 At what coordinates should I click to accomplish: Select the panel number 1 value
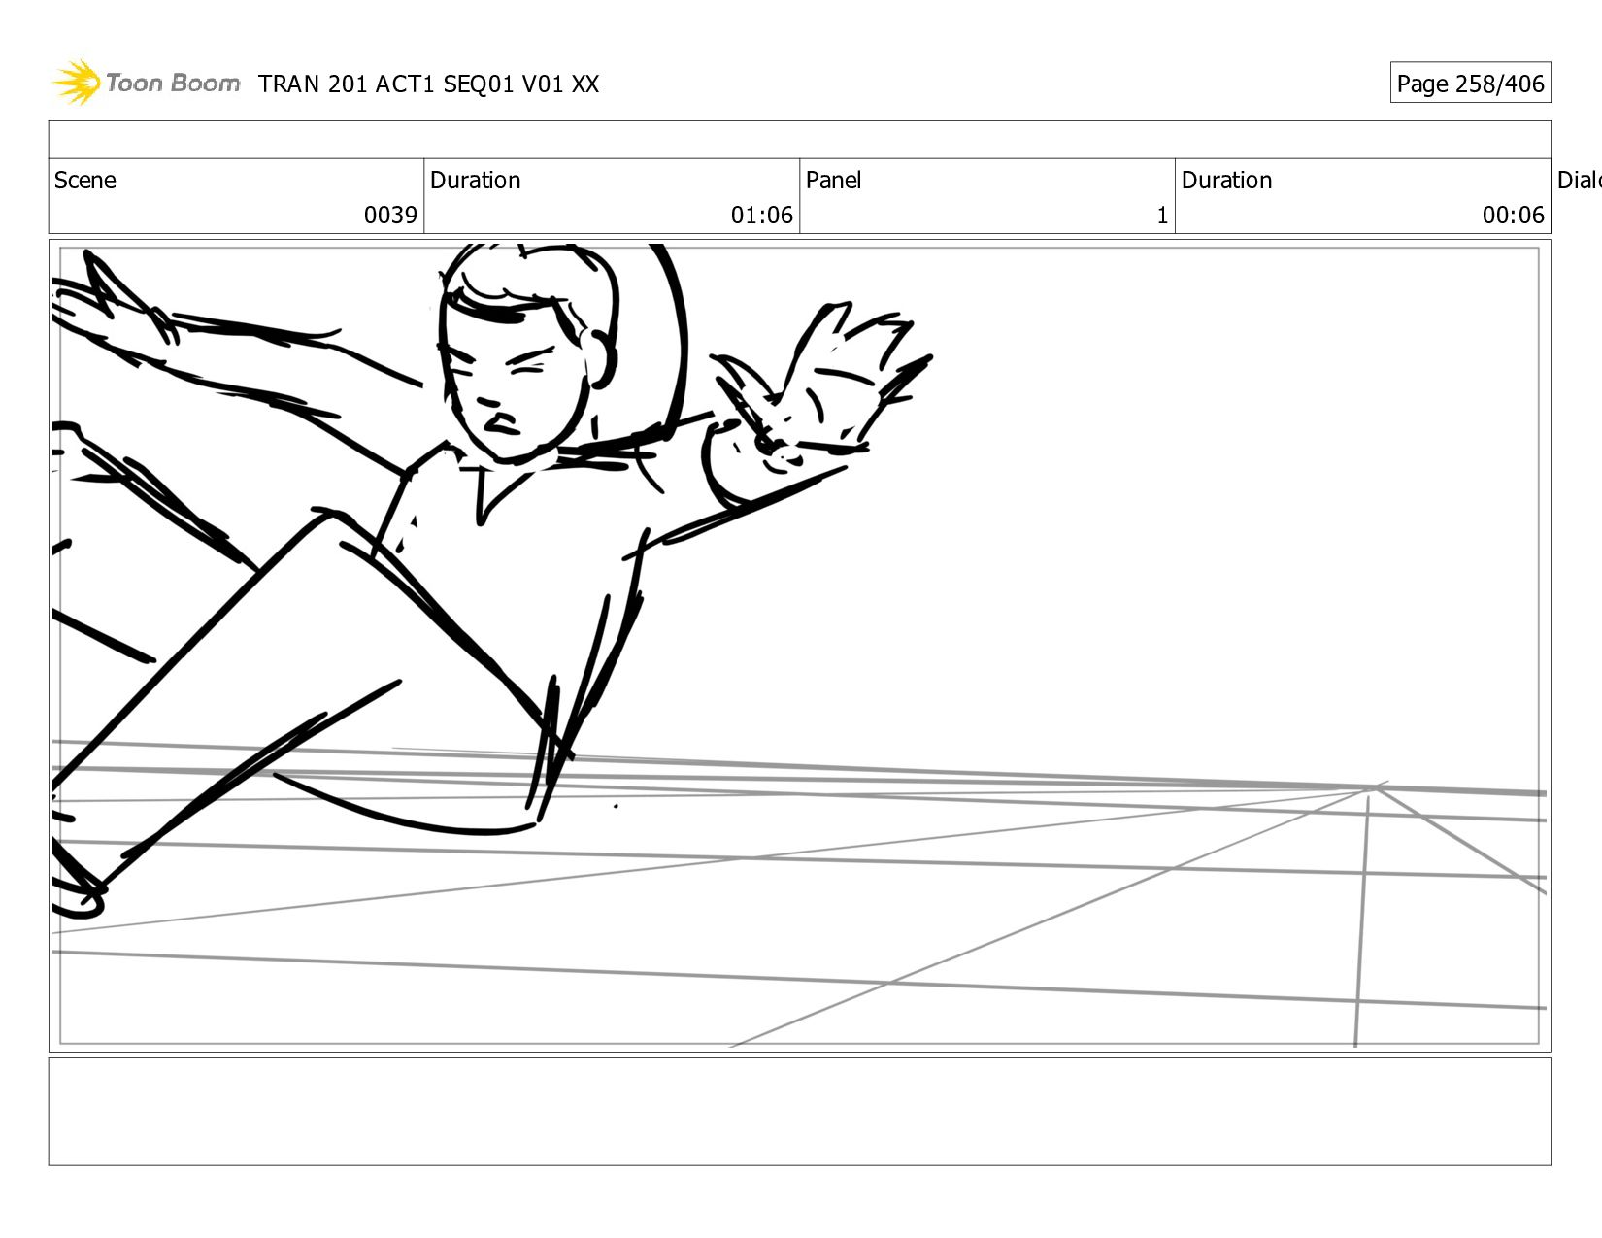coord(1161,216)
